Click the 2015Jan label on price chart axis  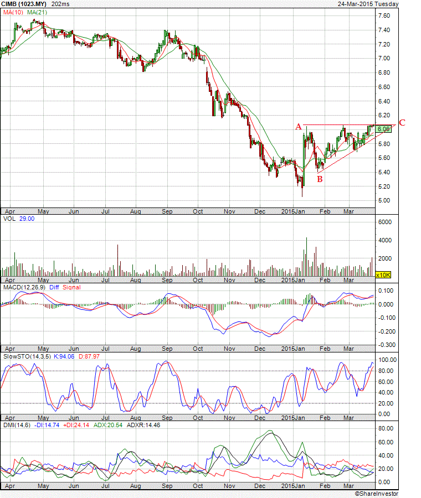point(293,211)
